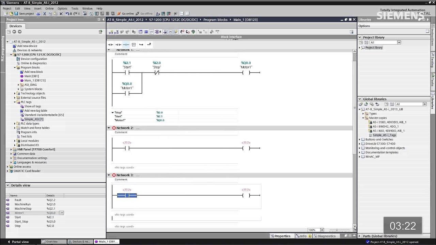The width and height of the screenshot is (436, 245).
Task: Insert output coil instruction
Action: pyautogui.click(x=126, y=45)
